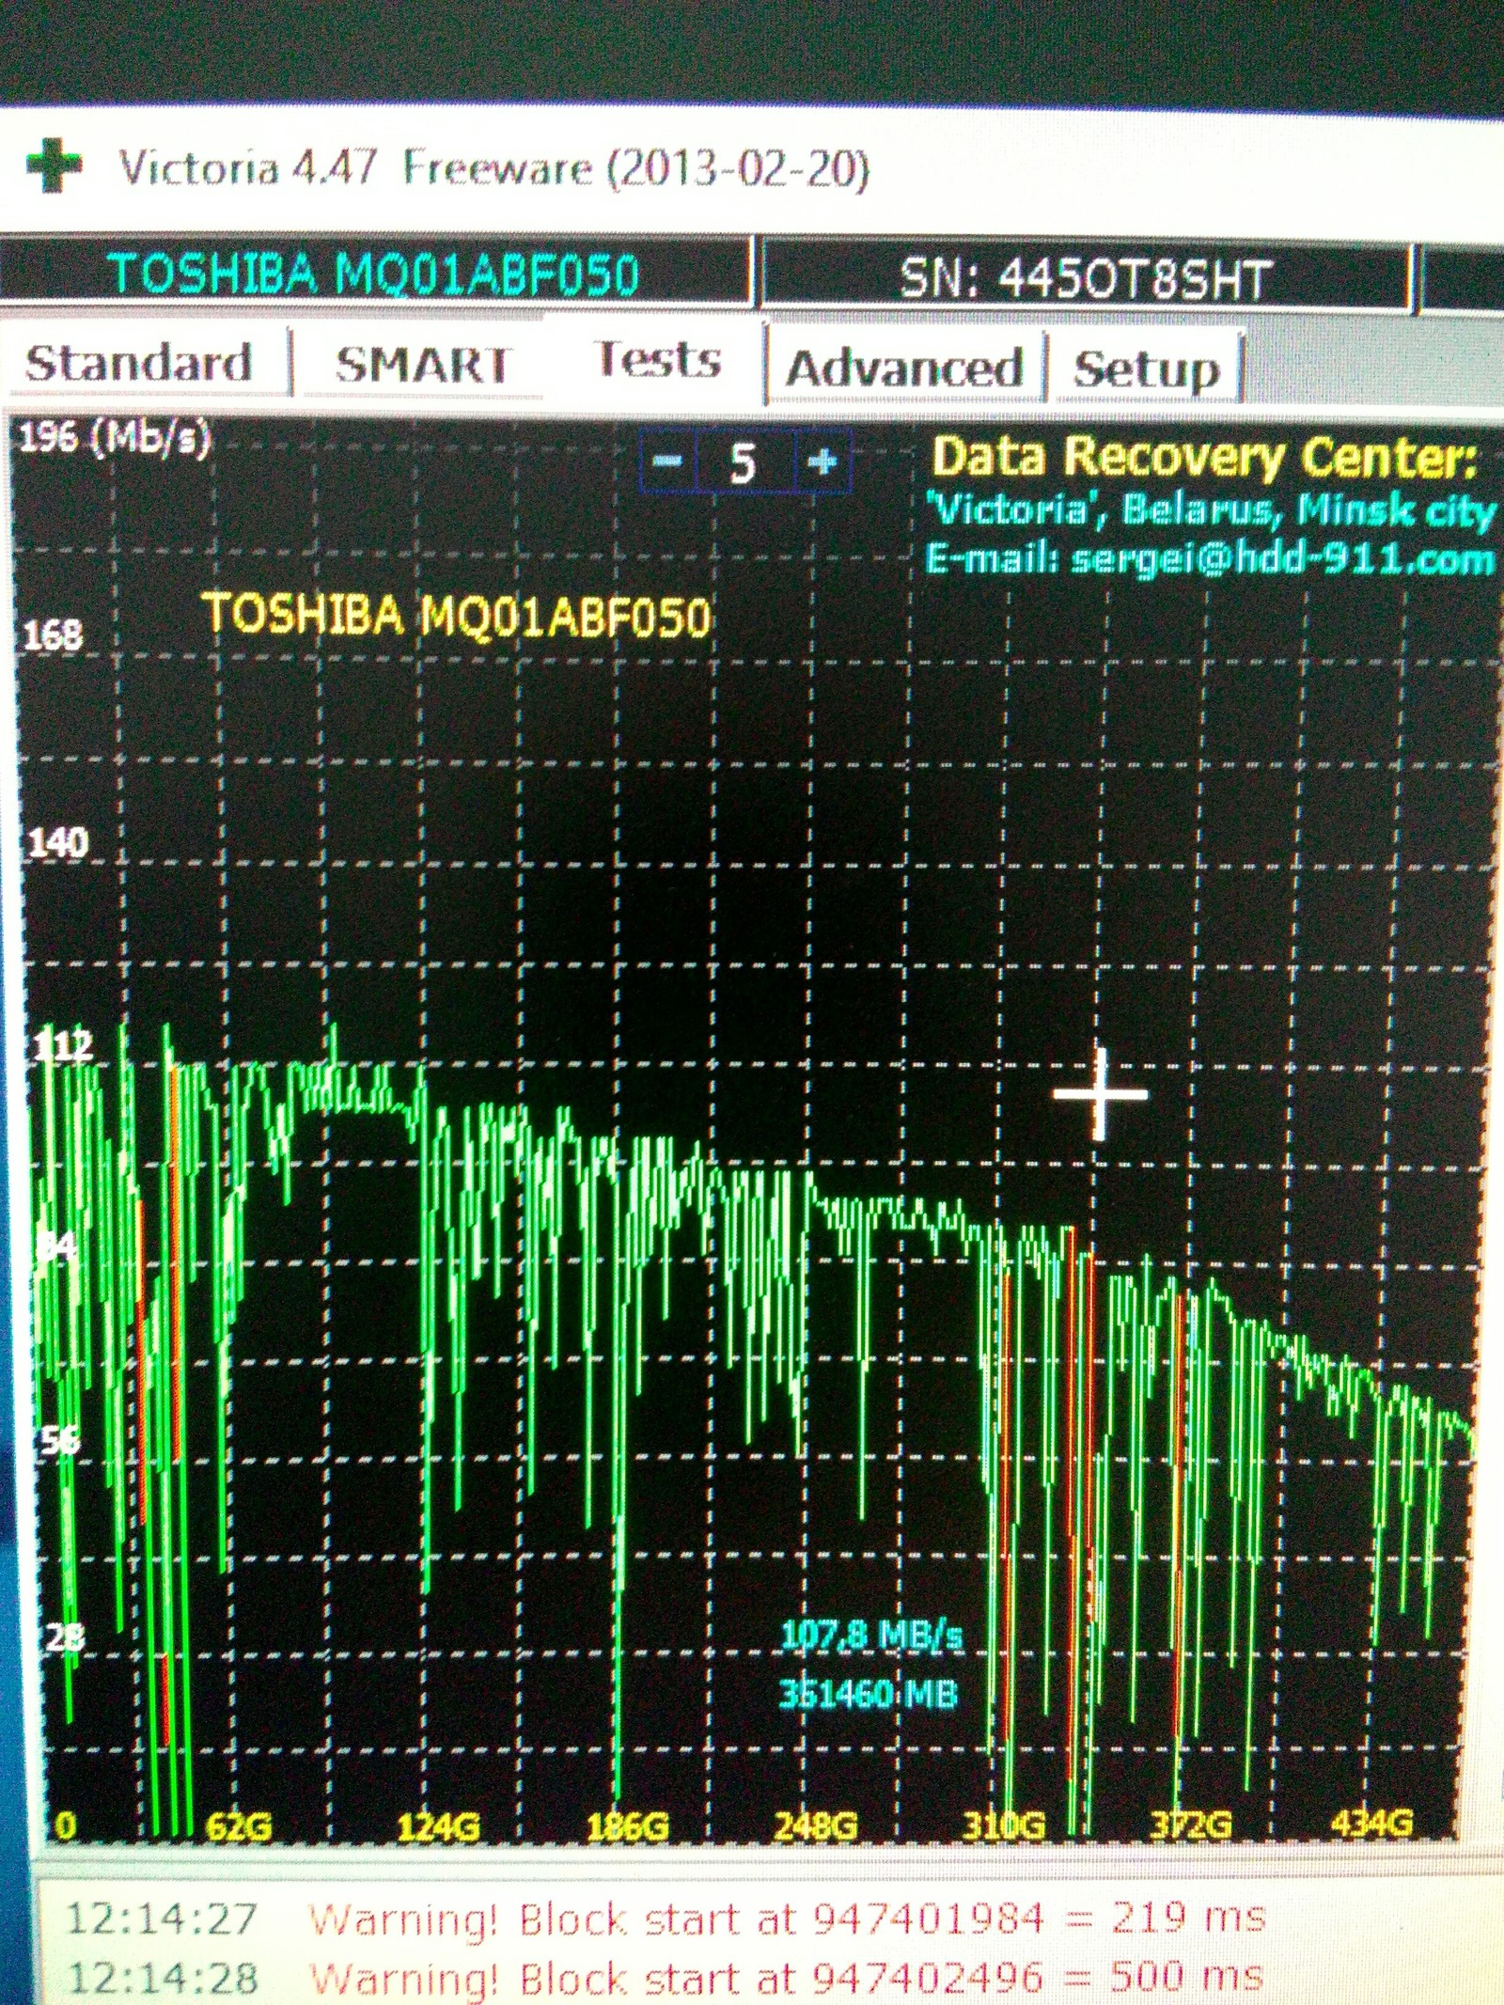
Task: Click the 196 (Mb/s) axis label
Action: [x=115, y=438]
